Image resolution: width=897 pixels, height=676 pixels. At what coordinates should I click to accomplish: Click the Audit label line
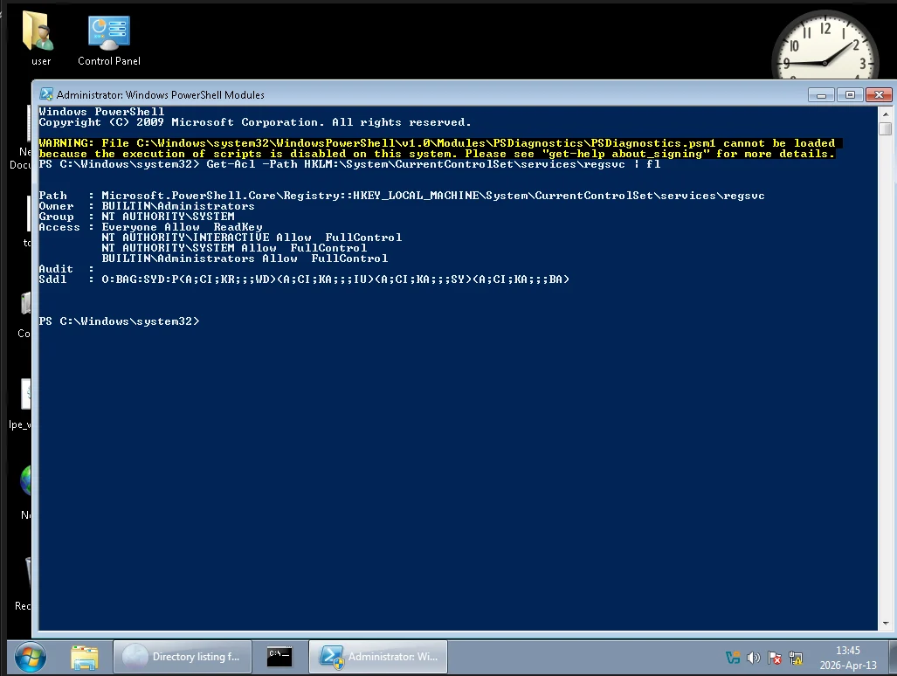pos(66,269)
